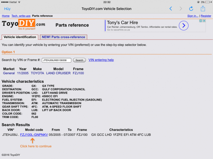213x159 pixels.
Task: Click the JTEHJ09J.. VIN result cell
Action: [11, 135]
